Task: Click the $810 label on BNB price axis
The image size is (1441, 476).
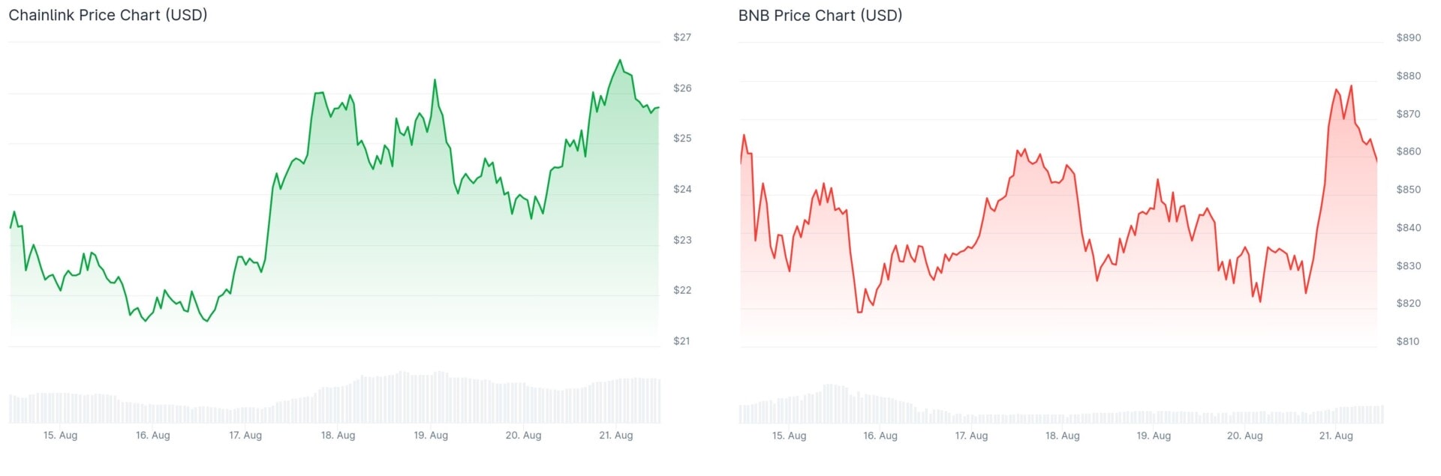Action: pyautogui.click(x=1408, y=342)
